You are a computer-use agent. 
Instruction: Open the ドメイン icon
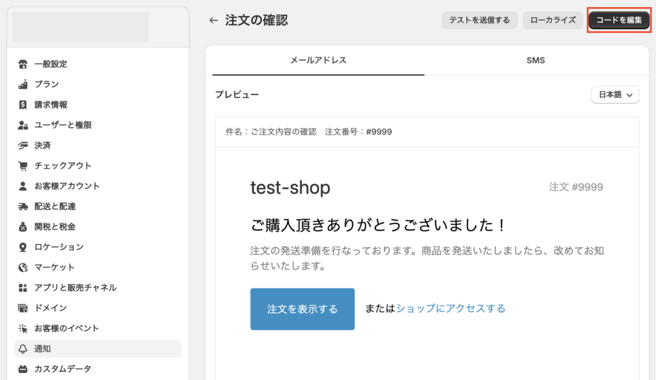click(x=23, y=308)
